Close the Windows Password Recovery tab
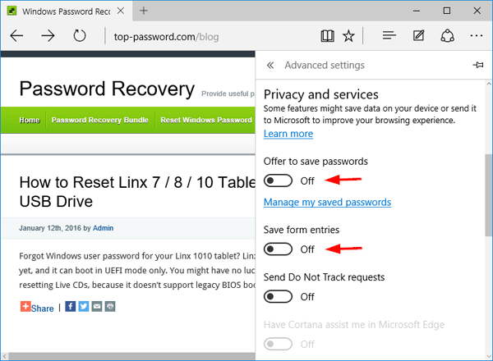 pos(121,11)
